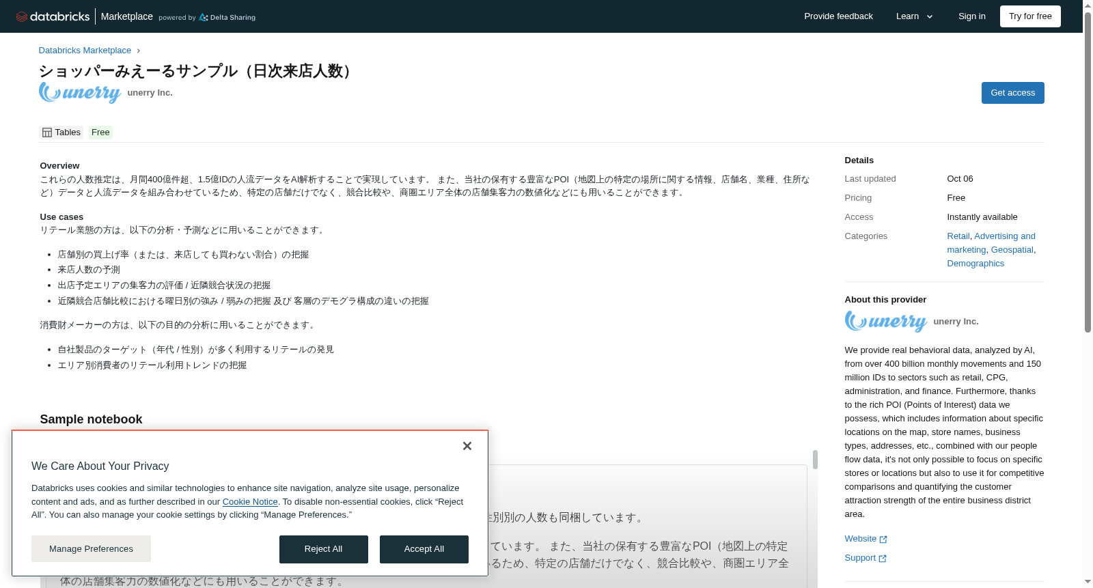Go to Databricks Marketplace breadcrumb
1093x588 pixels.
click(x=85, y=51)
